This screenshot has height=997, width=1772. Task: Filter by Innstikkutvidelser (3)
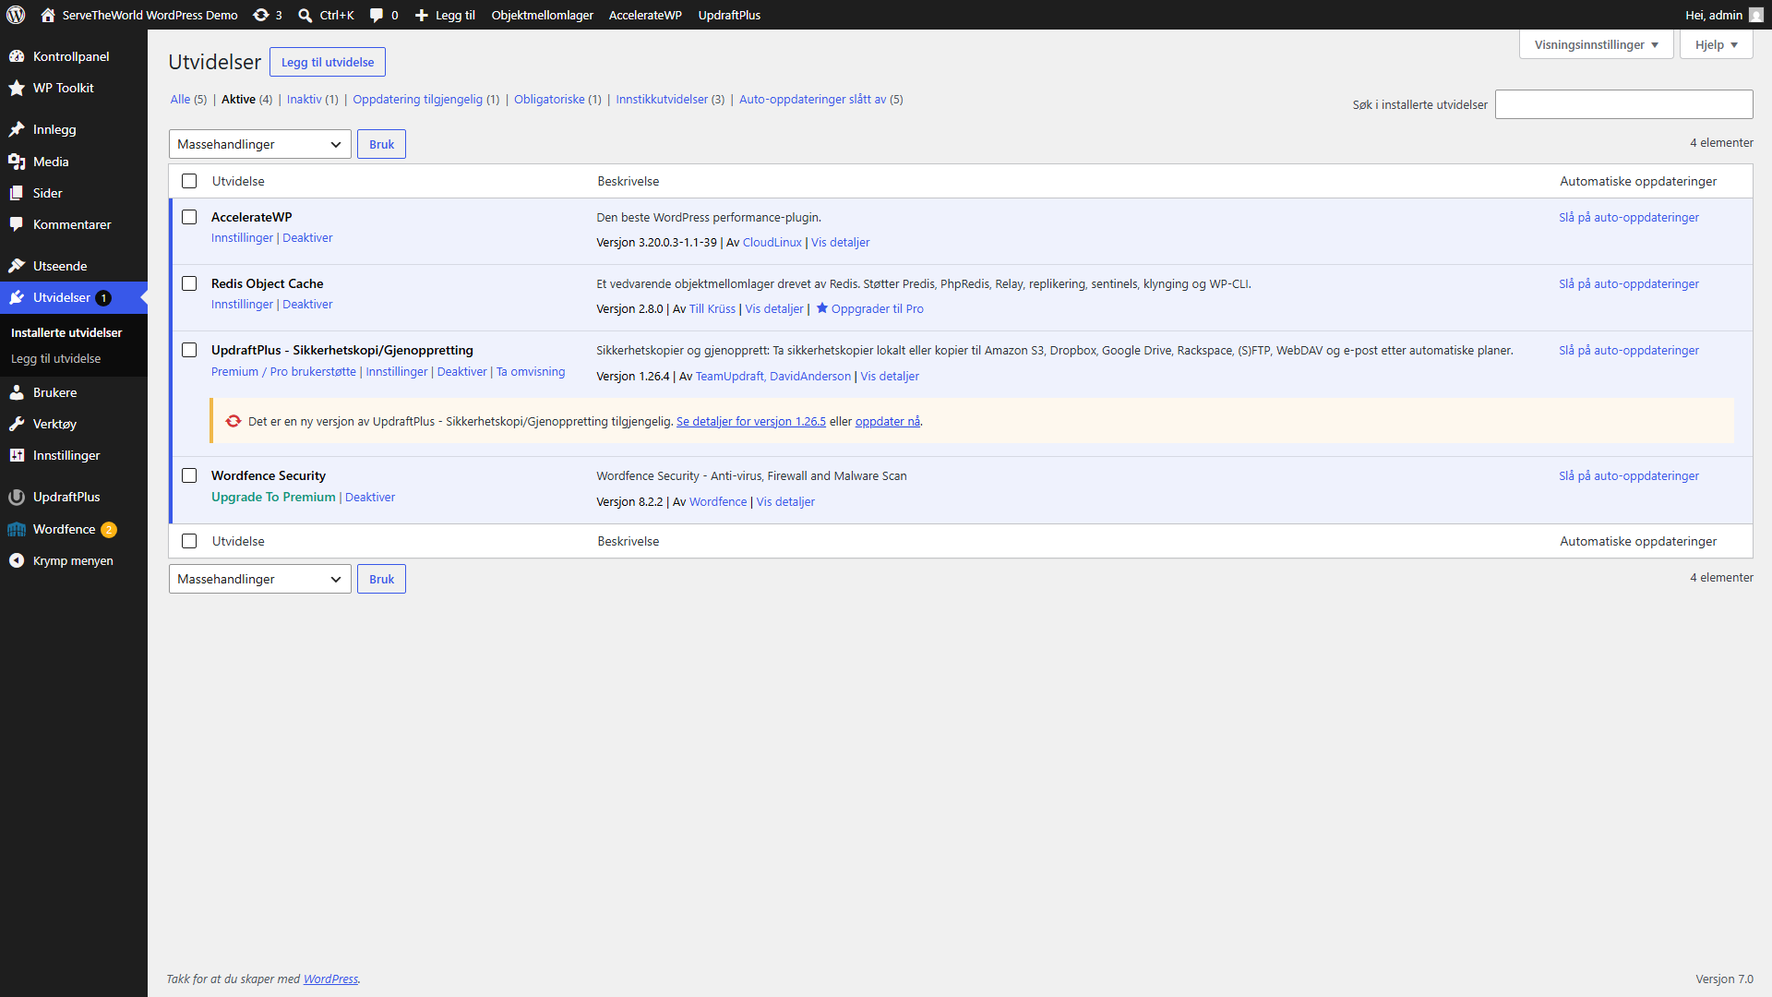(670, 99)
